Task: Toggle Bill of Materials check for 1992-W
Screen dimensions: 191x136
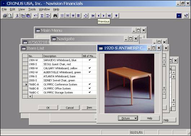Action: point(90,72)
